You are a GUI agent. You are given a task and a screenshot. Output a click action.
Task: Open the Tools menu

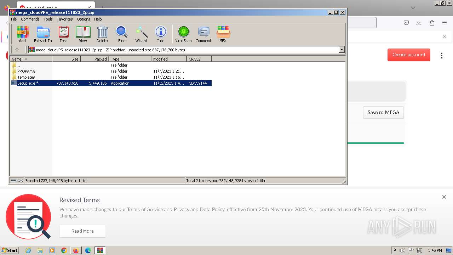coord(48,19)
